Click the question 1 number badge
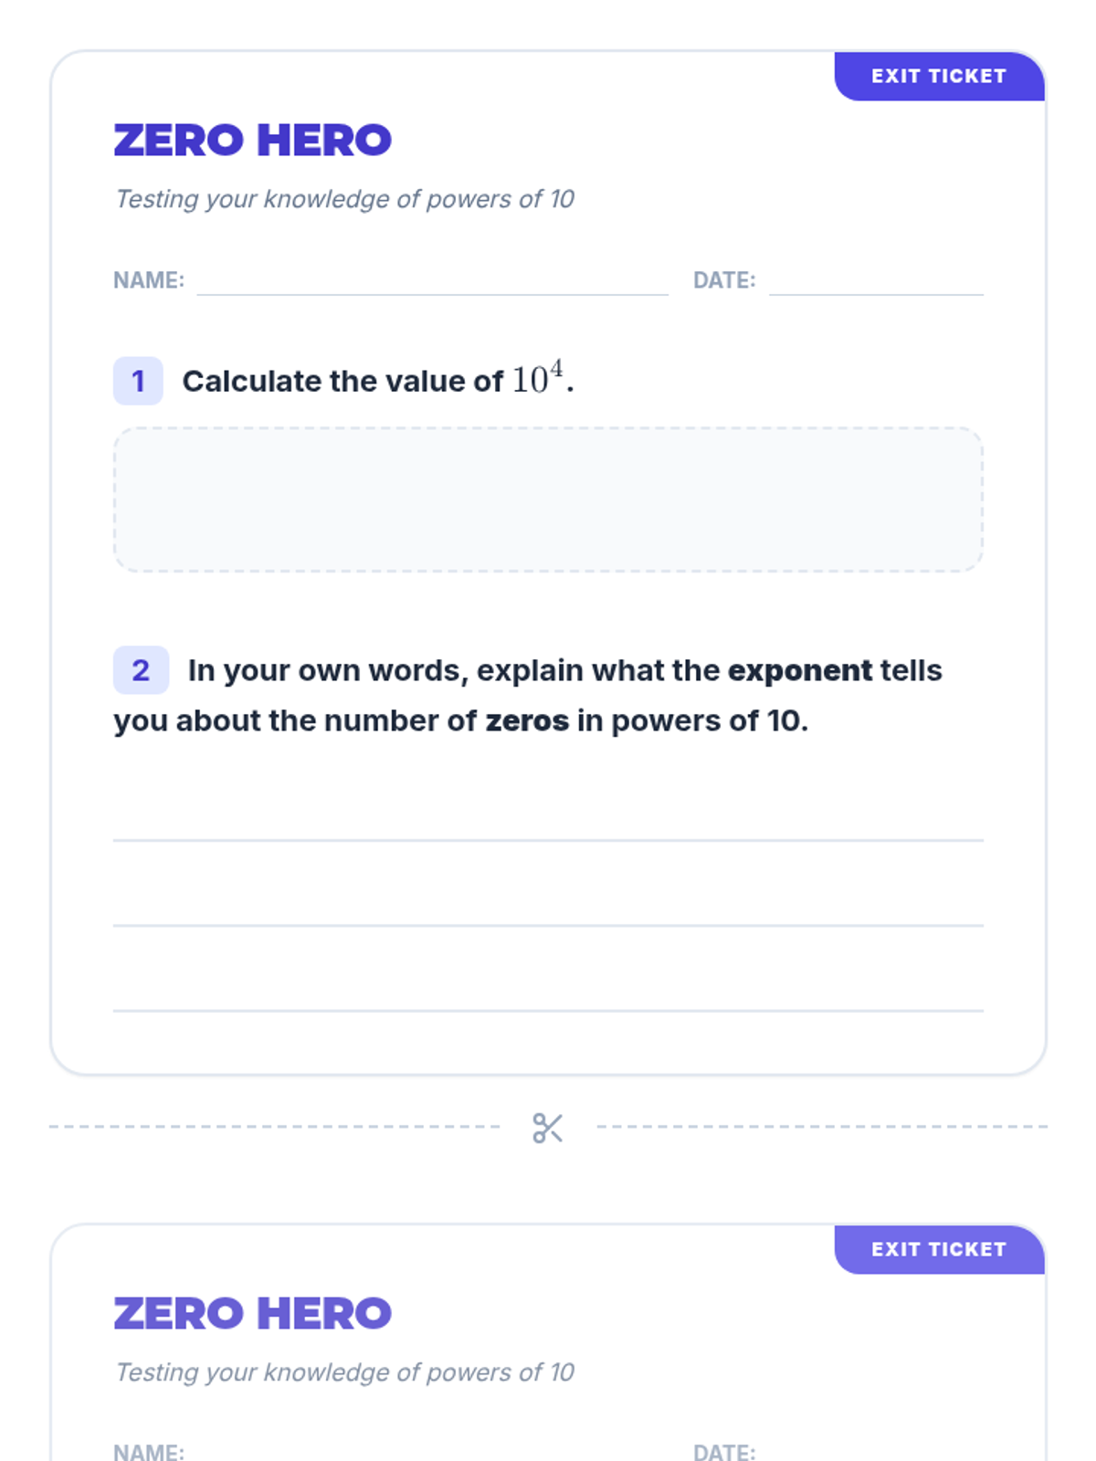The image size is (1096, 1461). 138,381
